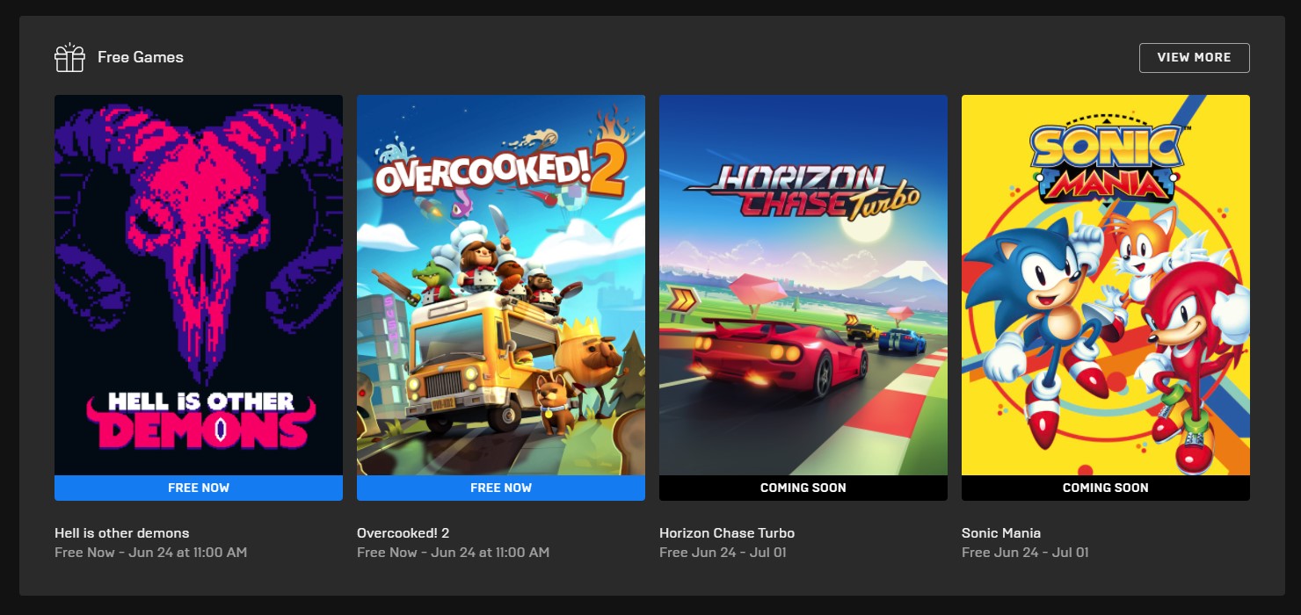Open Horizon Chase Turbo cover art

pyautogui.click(x=803, y=285)
